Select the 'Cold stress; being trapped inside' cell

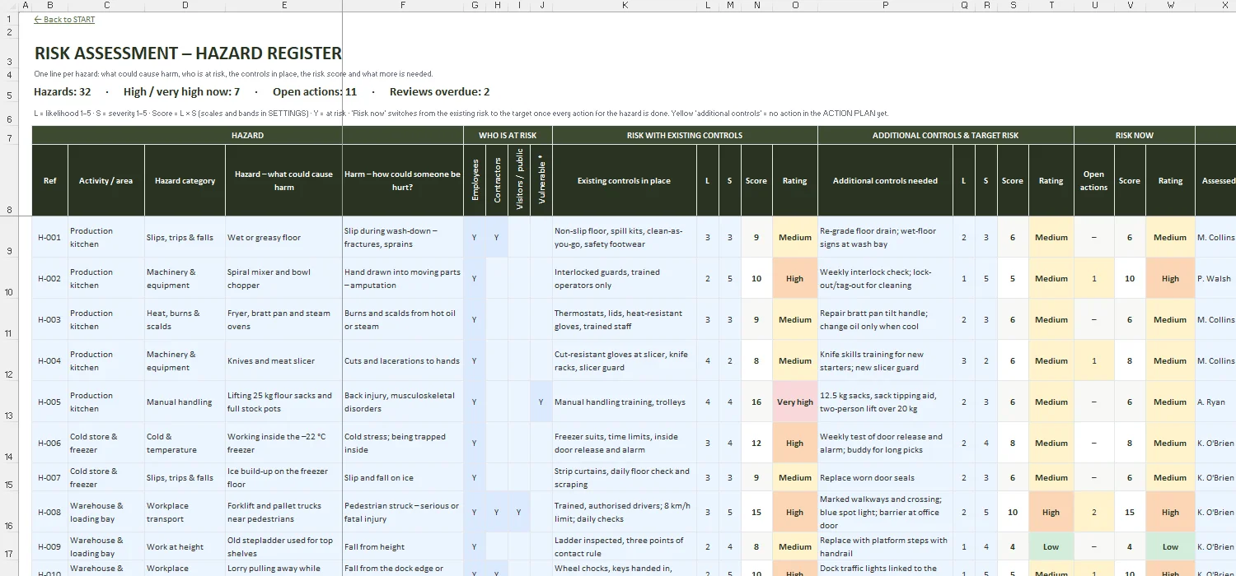(402, 443)
